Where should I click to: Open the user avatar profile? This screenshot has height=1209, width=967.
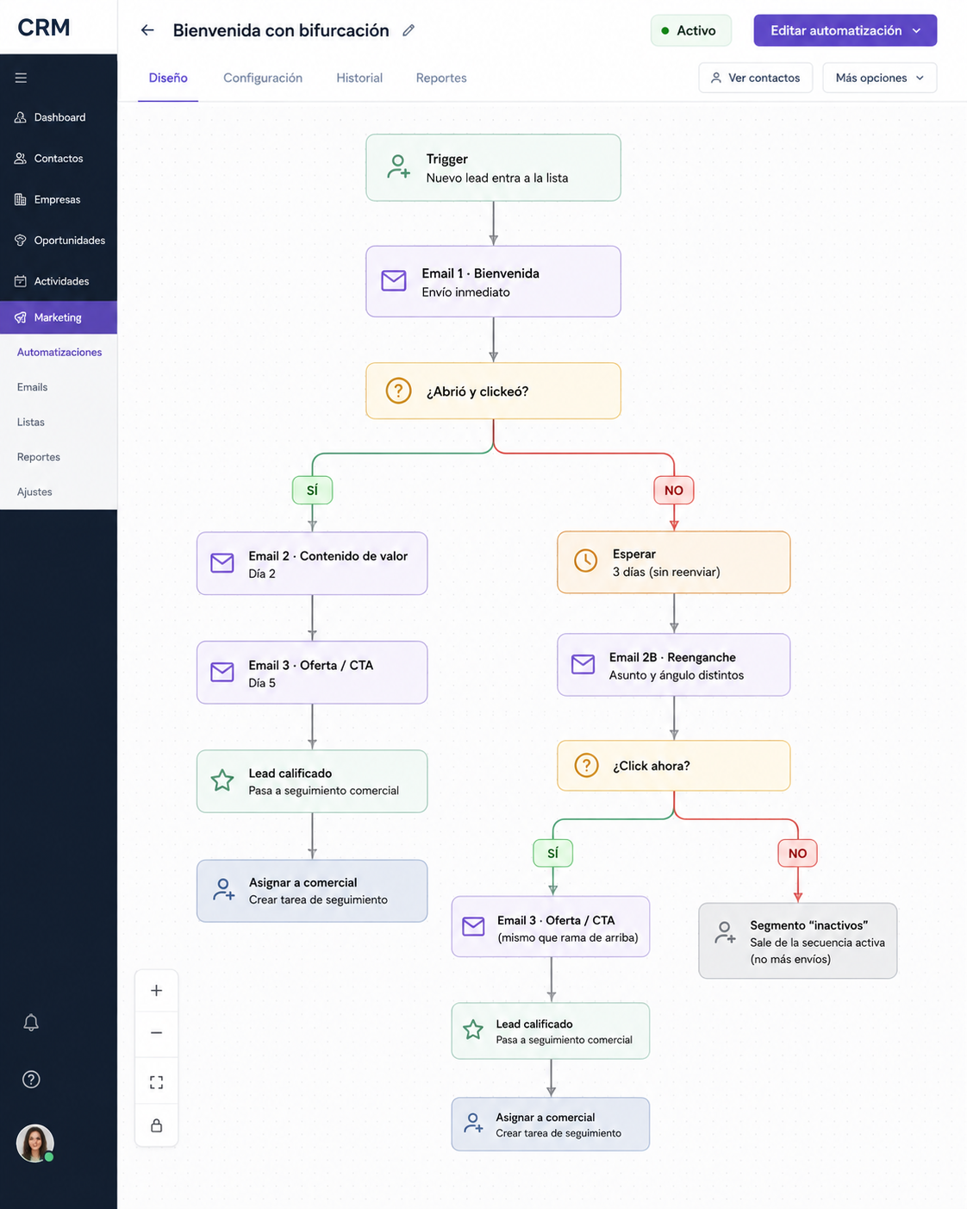point(35,1143)
